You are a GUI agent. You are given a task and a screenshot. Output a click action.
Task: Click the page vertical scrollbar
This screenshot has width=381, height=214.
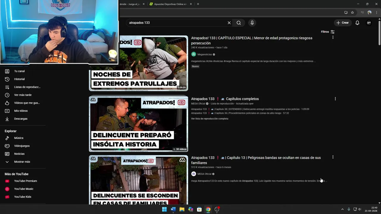tap(379, 33)
